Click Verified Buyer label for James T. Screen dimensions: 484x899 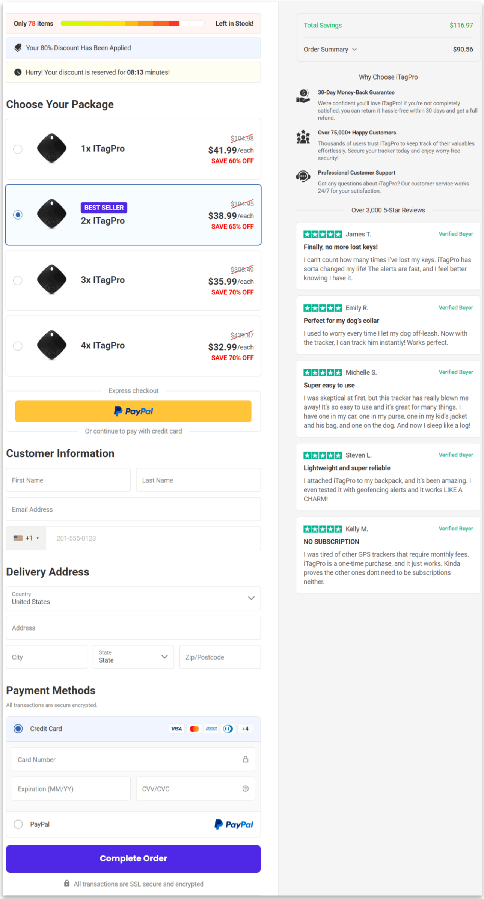(x=456, y=234)
